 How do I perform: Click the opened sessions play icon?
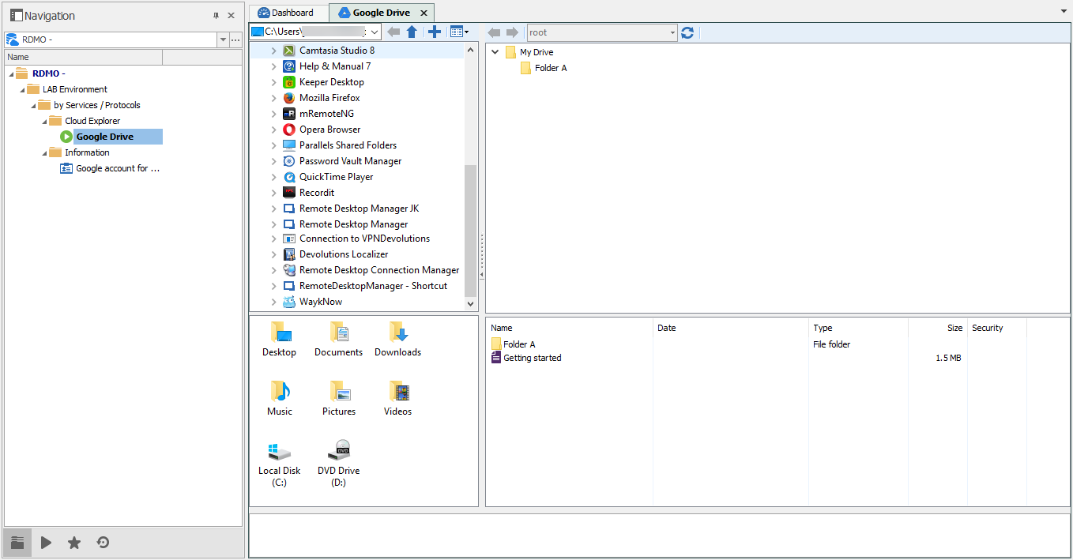coord(46,543)
